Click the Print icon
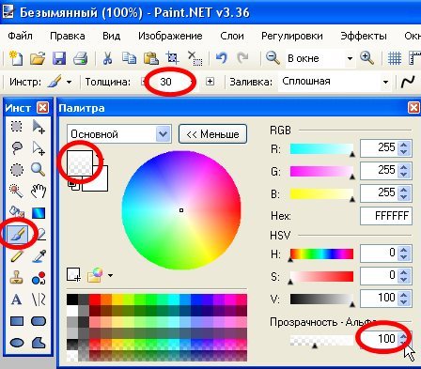 (81, 58)
